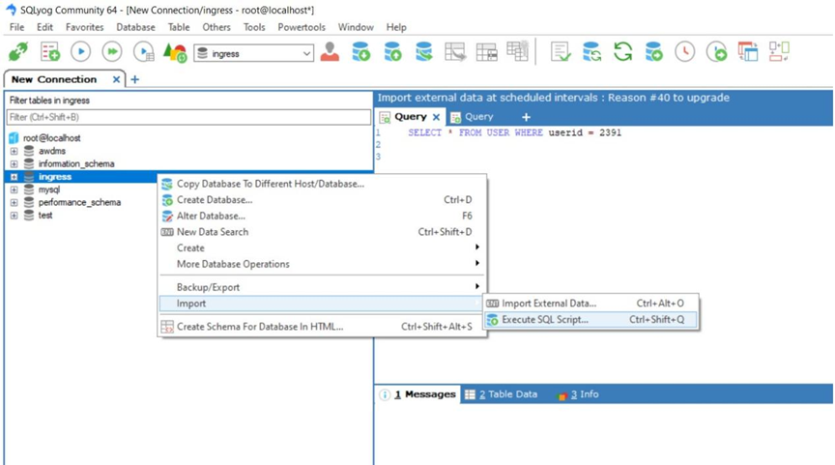The width and height of the screenshot is (835, 465).
Task: Choose Create Database from context menu
Action: coord(323,200)
